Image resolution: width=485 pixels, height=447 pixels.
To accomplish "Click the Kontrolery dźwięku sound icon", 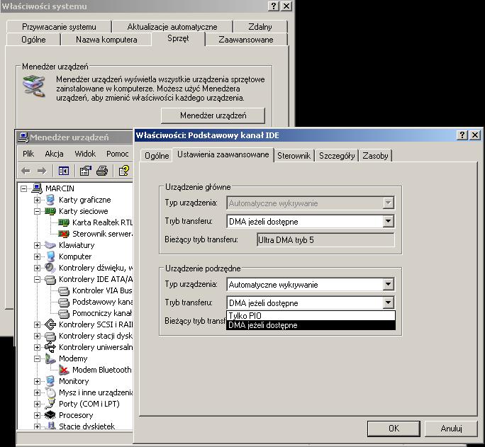I will pos(50,268).
